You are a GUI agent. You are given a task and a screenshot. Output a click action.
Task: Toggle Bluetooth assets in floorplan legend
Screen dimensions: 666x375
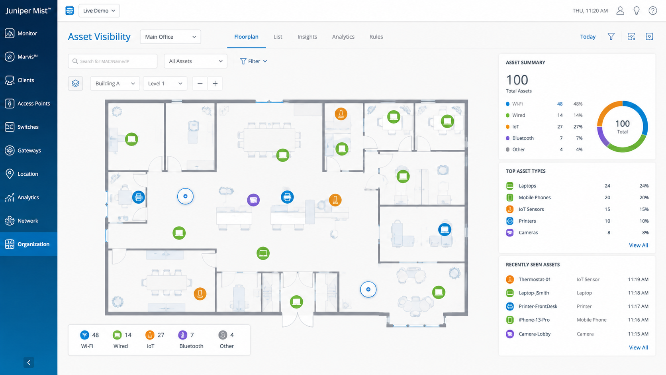pyautogui.click(x=191, y=340)
